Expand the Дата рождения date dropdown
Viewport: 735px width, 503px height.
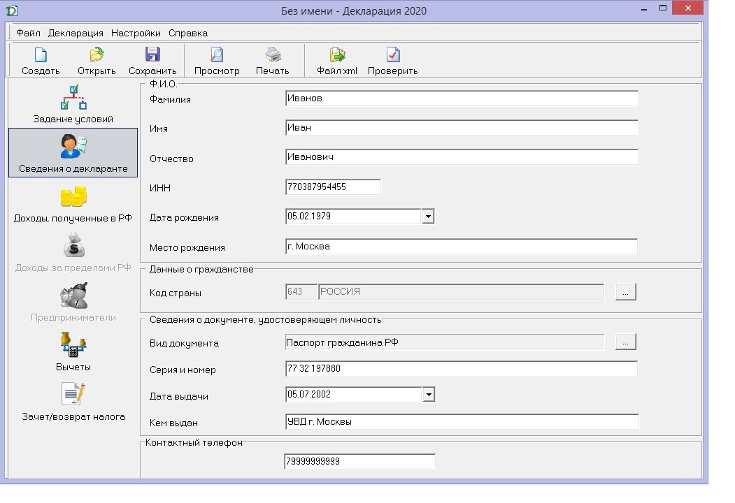[428, 217]
